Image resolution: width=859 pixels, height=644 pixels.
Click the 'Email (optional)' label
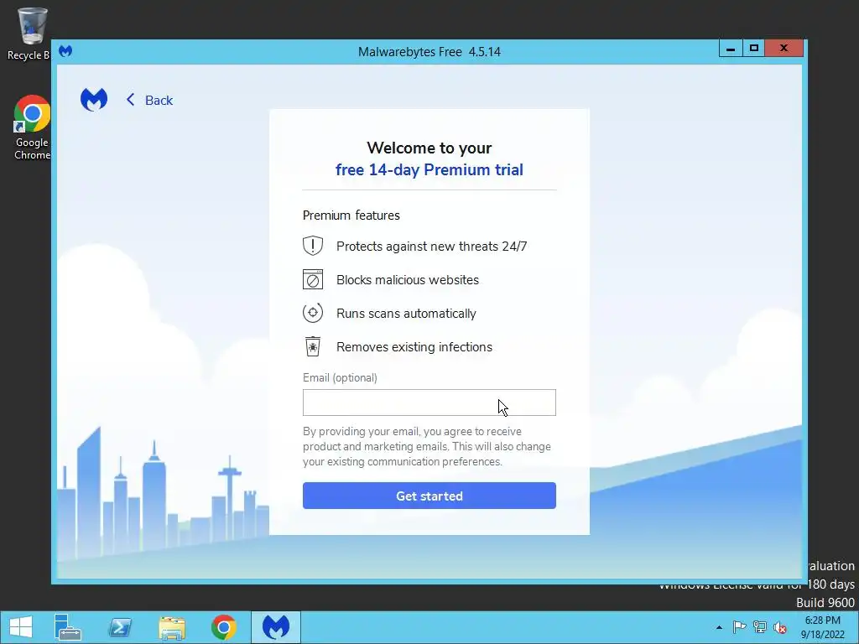pyautogui.click(x=341, y=378)
